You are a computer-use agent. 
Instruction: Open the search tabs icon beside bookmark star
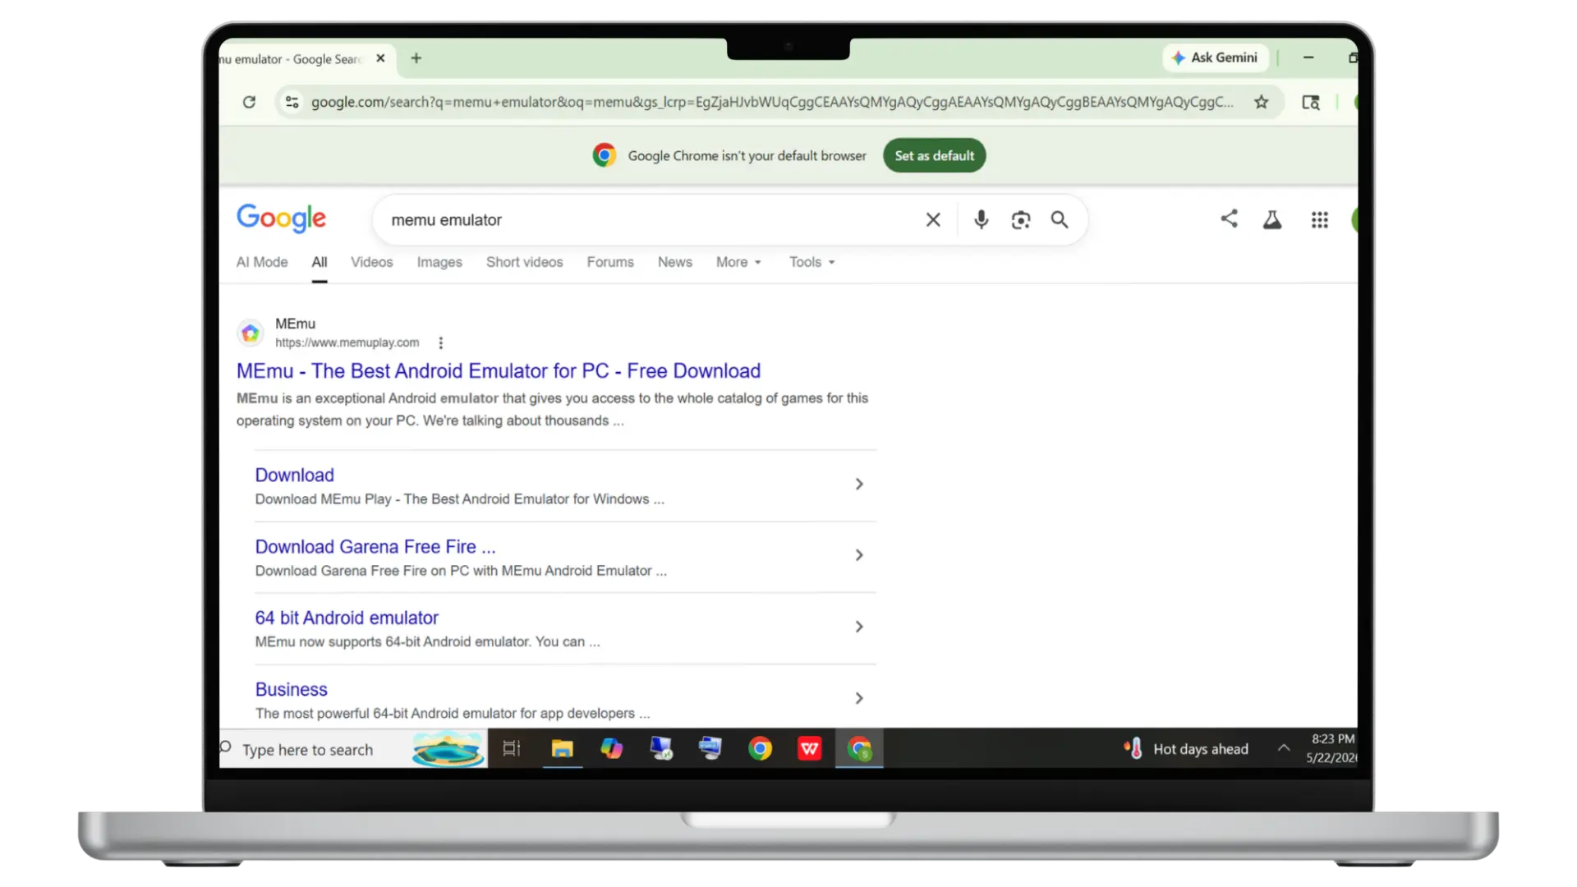coord(1311,102)
